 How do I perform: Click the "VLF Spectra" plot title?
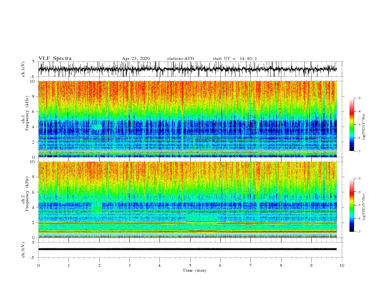55,58
